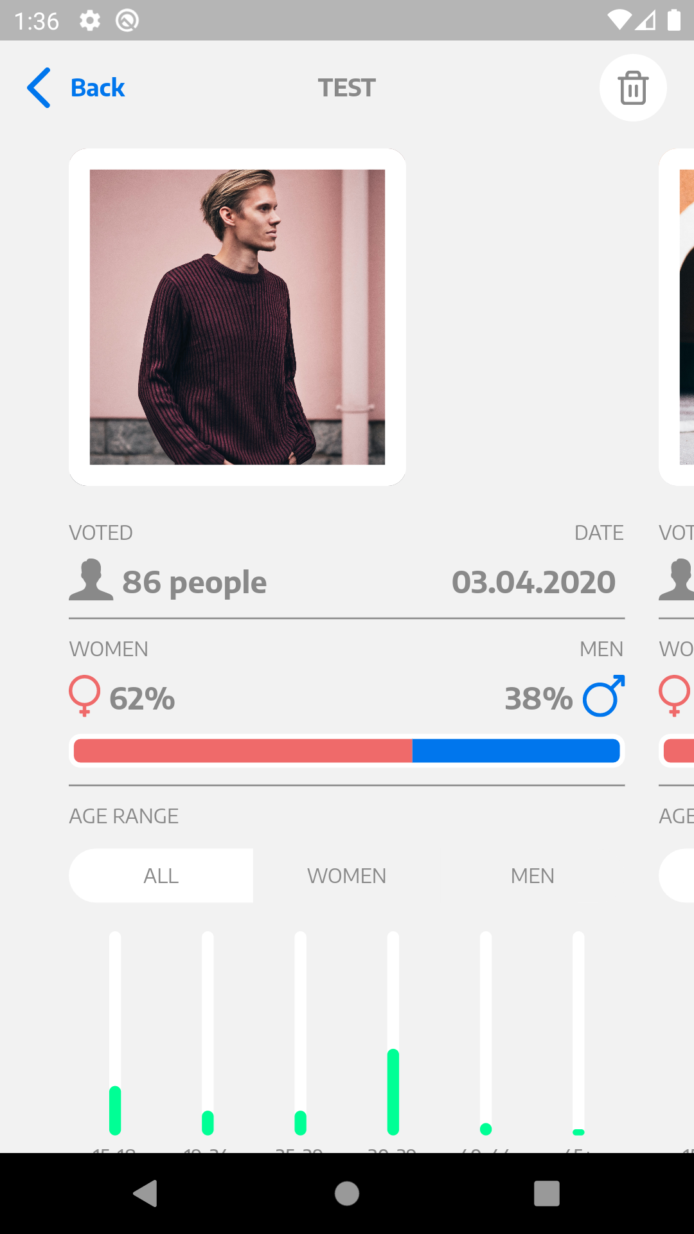Tap the 86 people vote count
The image size is (694, 1234).
click(194, 582)
